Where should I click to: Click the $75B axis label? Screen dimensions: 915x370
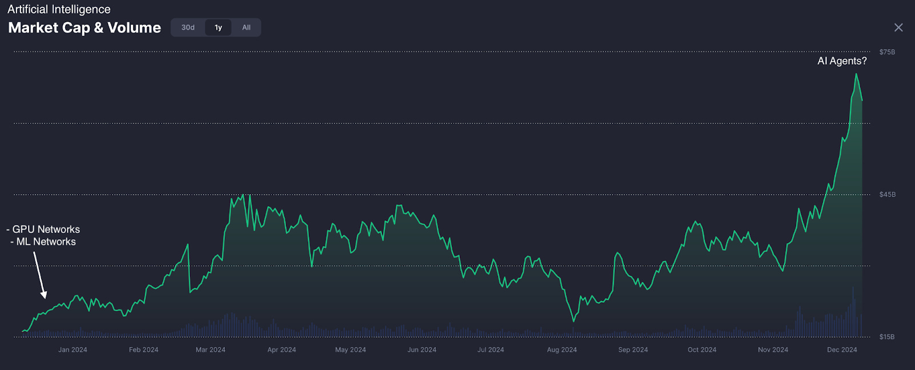pos(887,52)
